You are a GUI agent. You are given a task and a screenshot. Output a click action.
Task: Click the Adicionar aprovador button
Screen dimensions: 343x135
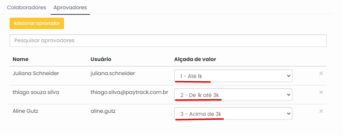click(x=37, y=23)
